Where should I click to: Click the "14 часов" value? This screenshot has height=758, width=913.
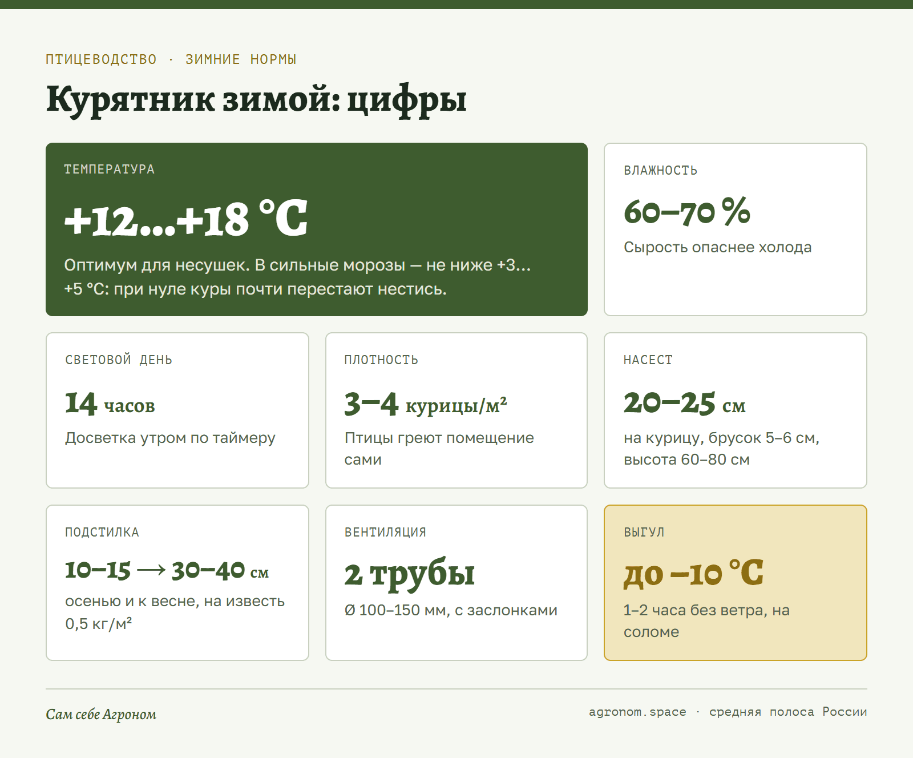(x=110, y=404)
